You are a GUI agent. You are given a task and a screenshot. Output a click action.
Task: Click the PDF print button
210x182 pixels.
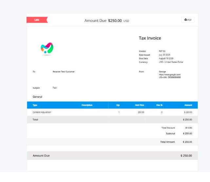coord(188,20)
